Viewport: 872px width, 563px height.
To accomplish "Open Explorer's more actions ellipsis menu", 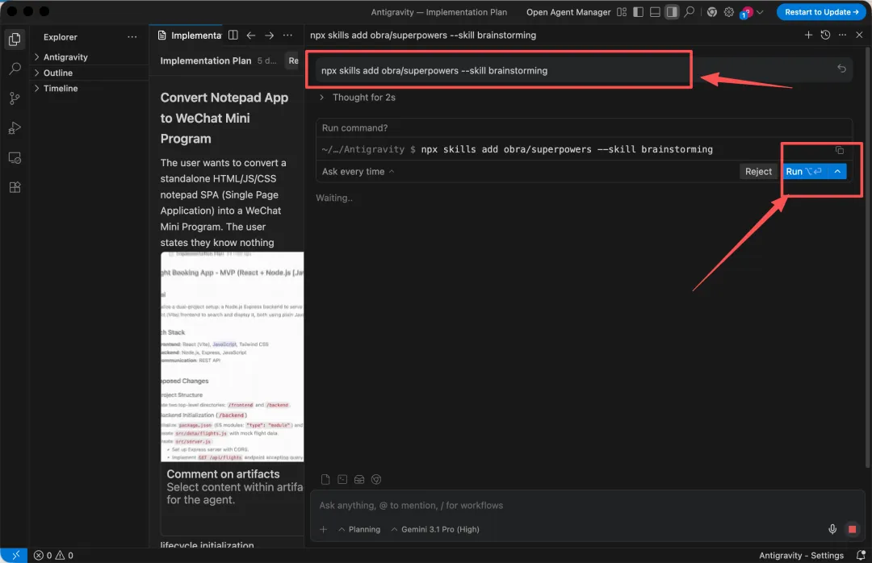I will tap(132, 36).
